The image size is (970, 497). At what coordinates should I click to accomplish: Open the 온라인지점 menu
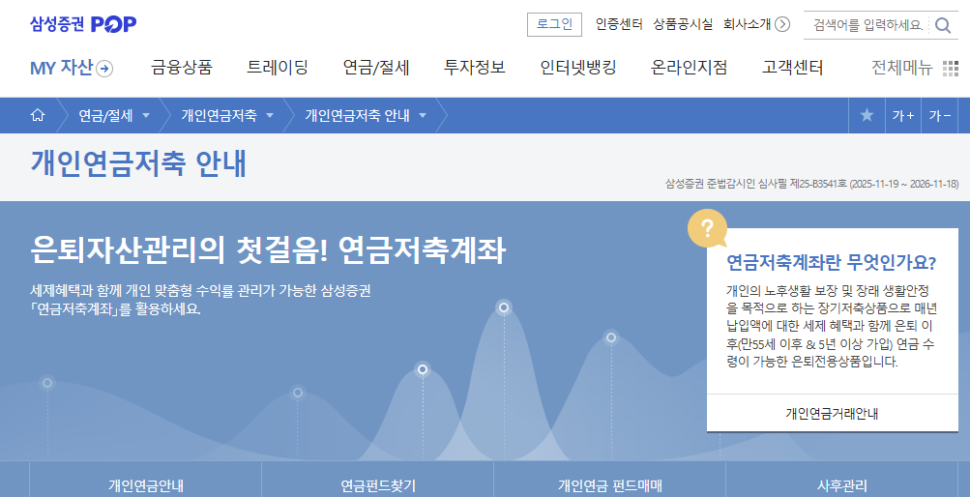pyautogui.click(x=689, y=68)
